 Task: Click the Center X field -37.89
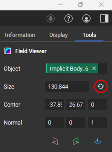pos(55,104)
